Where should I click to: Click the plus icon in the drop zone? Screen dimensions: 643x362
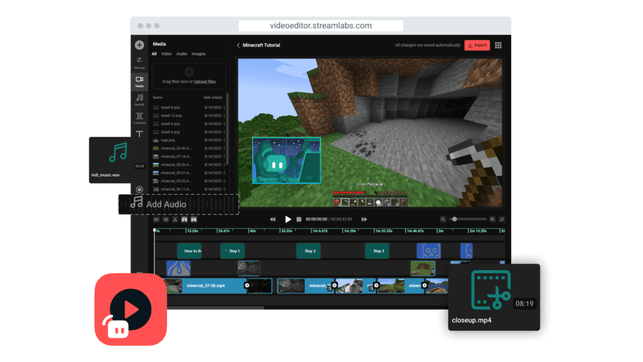188,72
